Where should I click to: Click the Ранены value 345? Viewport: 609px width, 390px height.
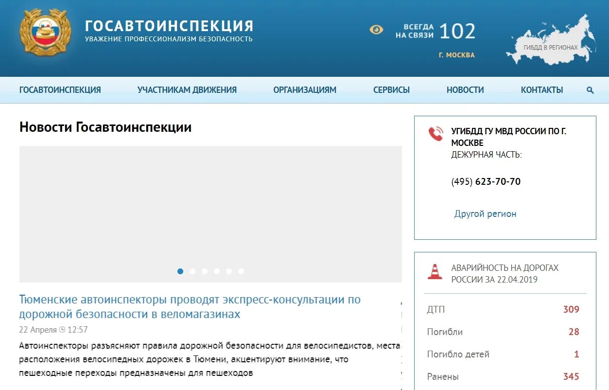(x=571, y=377)
